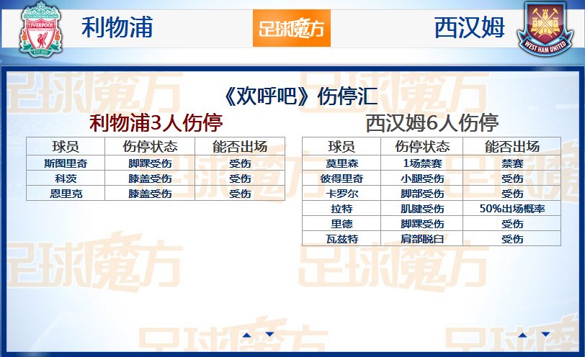Select player 科茨 in Liverpool table
Image resolution: width=585 pixels, height=357 pixels.
pyautogui.click(x=65, y=178)
